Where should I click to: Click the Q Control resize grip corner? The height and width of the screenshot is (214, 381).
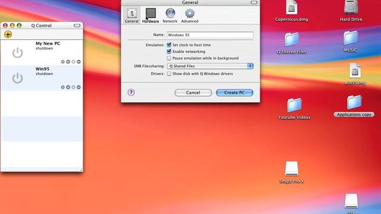80,169
